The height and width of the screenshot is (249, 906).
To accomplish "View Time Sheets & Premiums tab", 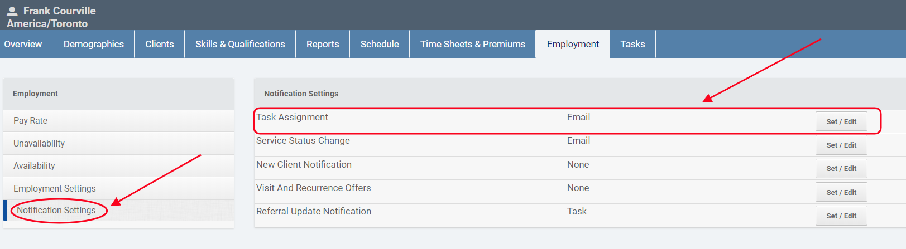I will pos(472,44).
